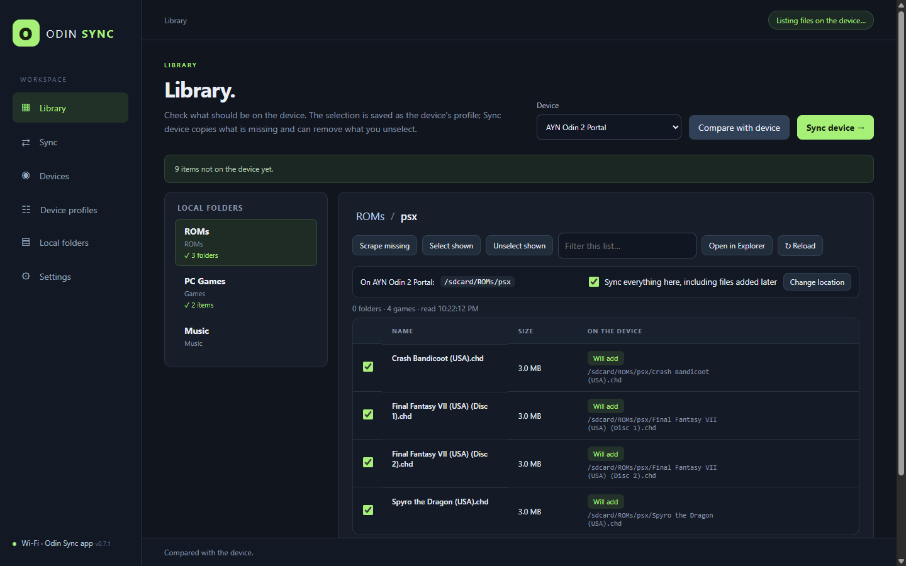Viewport: 906px width, 566px height.
Task: Click the Unselect shown button
Action: (x=519, y=246)
